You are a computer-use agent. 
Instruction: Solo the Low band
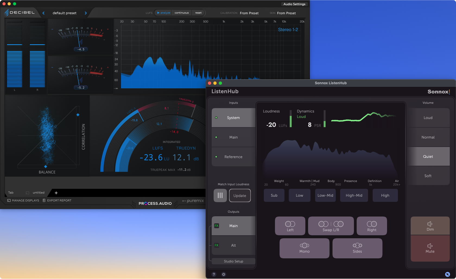click(299, 195)
